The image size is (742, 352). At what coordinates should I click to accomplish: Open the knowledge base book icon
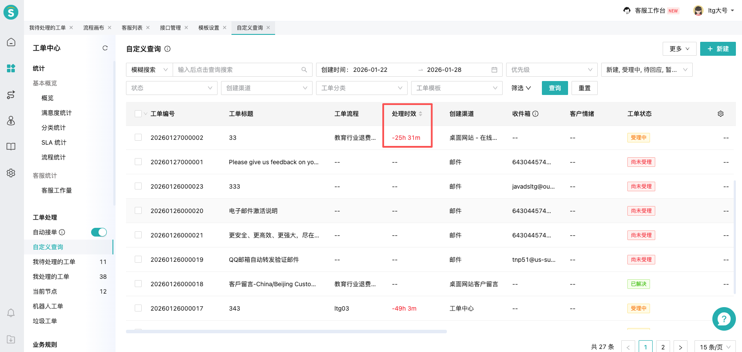[11, 146]
